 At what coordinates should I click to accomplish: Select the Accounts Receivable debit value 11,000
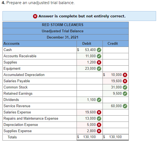click(90, 56)
